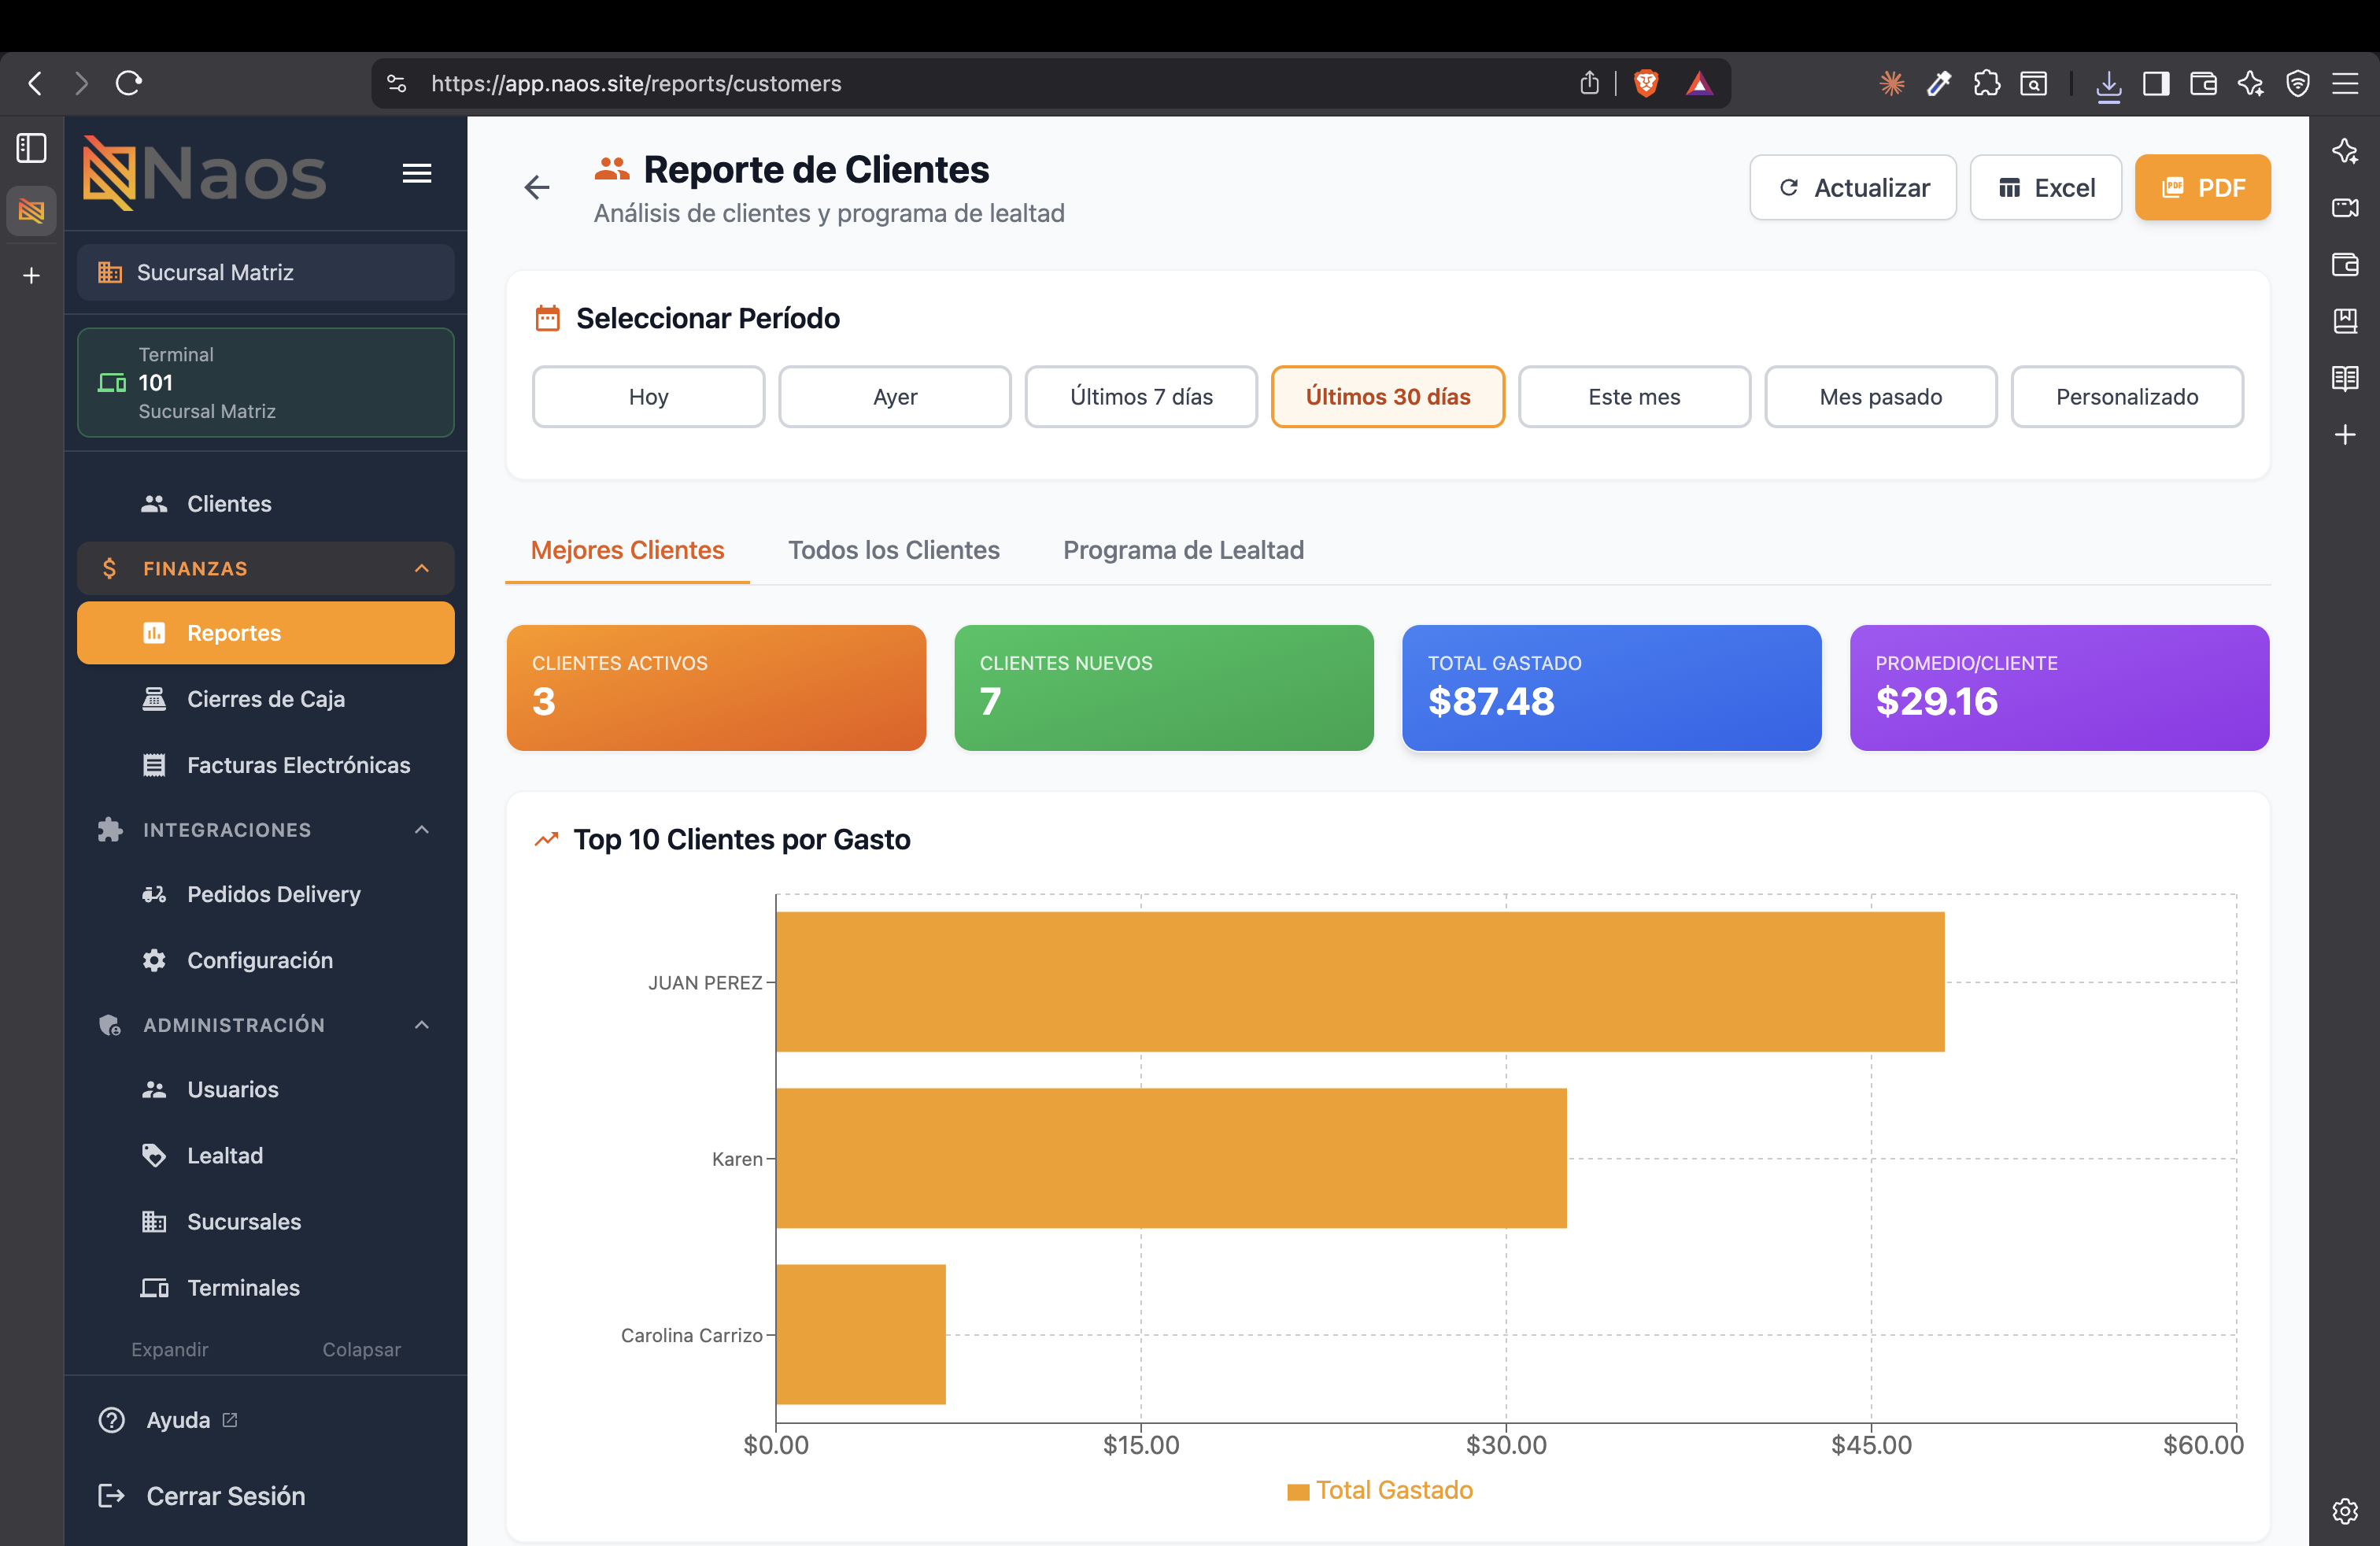Open the Brave Wallet icon in toolbar
This screenshot has height=1546, width=2380.
pos(2203,83)
